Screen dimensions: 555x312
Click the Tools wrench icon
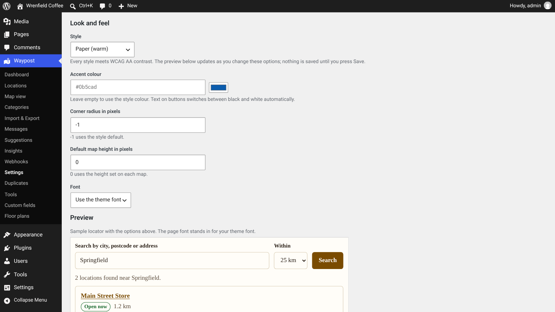[x=7, y=275]
